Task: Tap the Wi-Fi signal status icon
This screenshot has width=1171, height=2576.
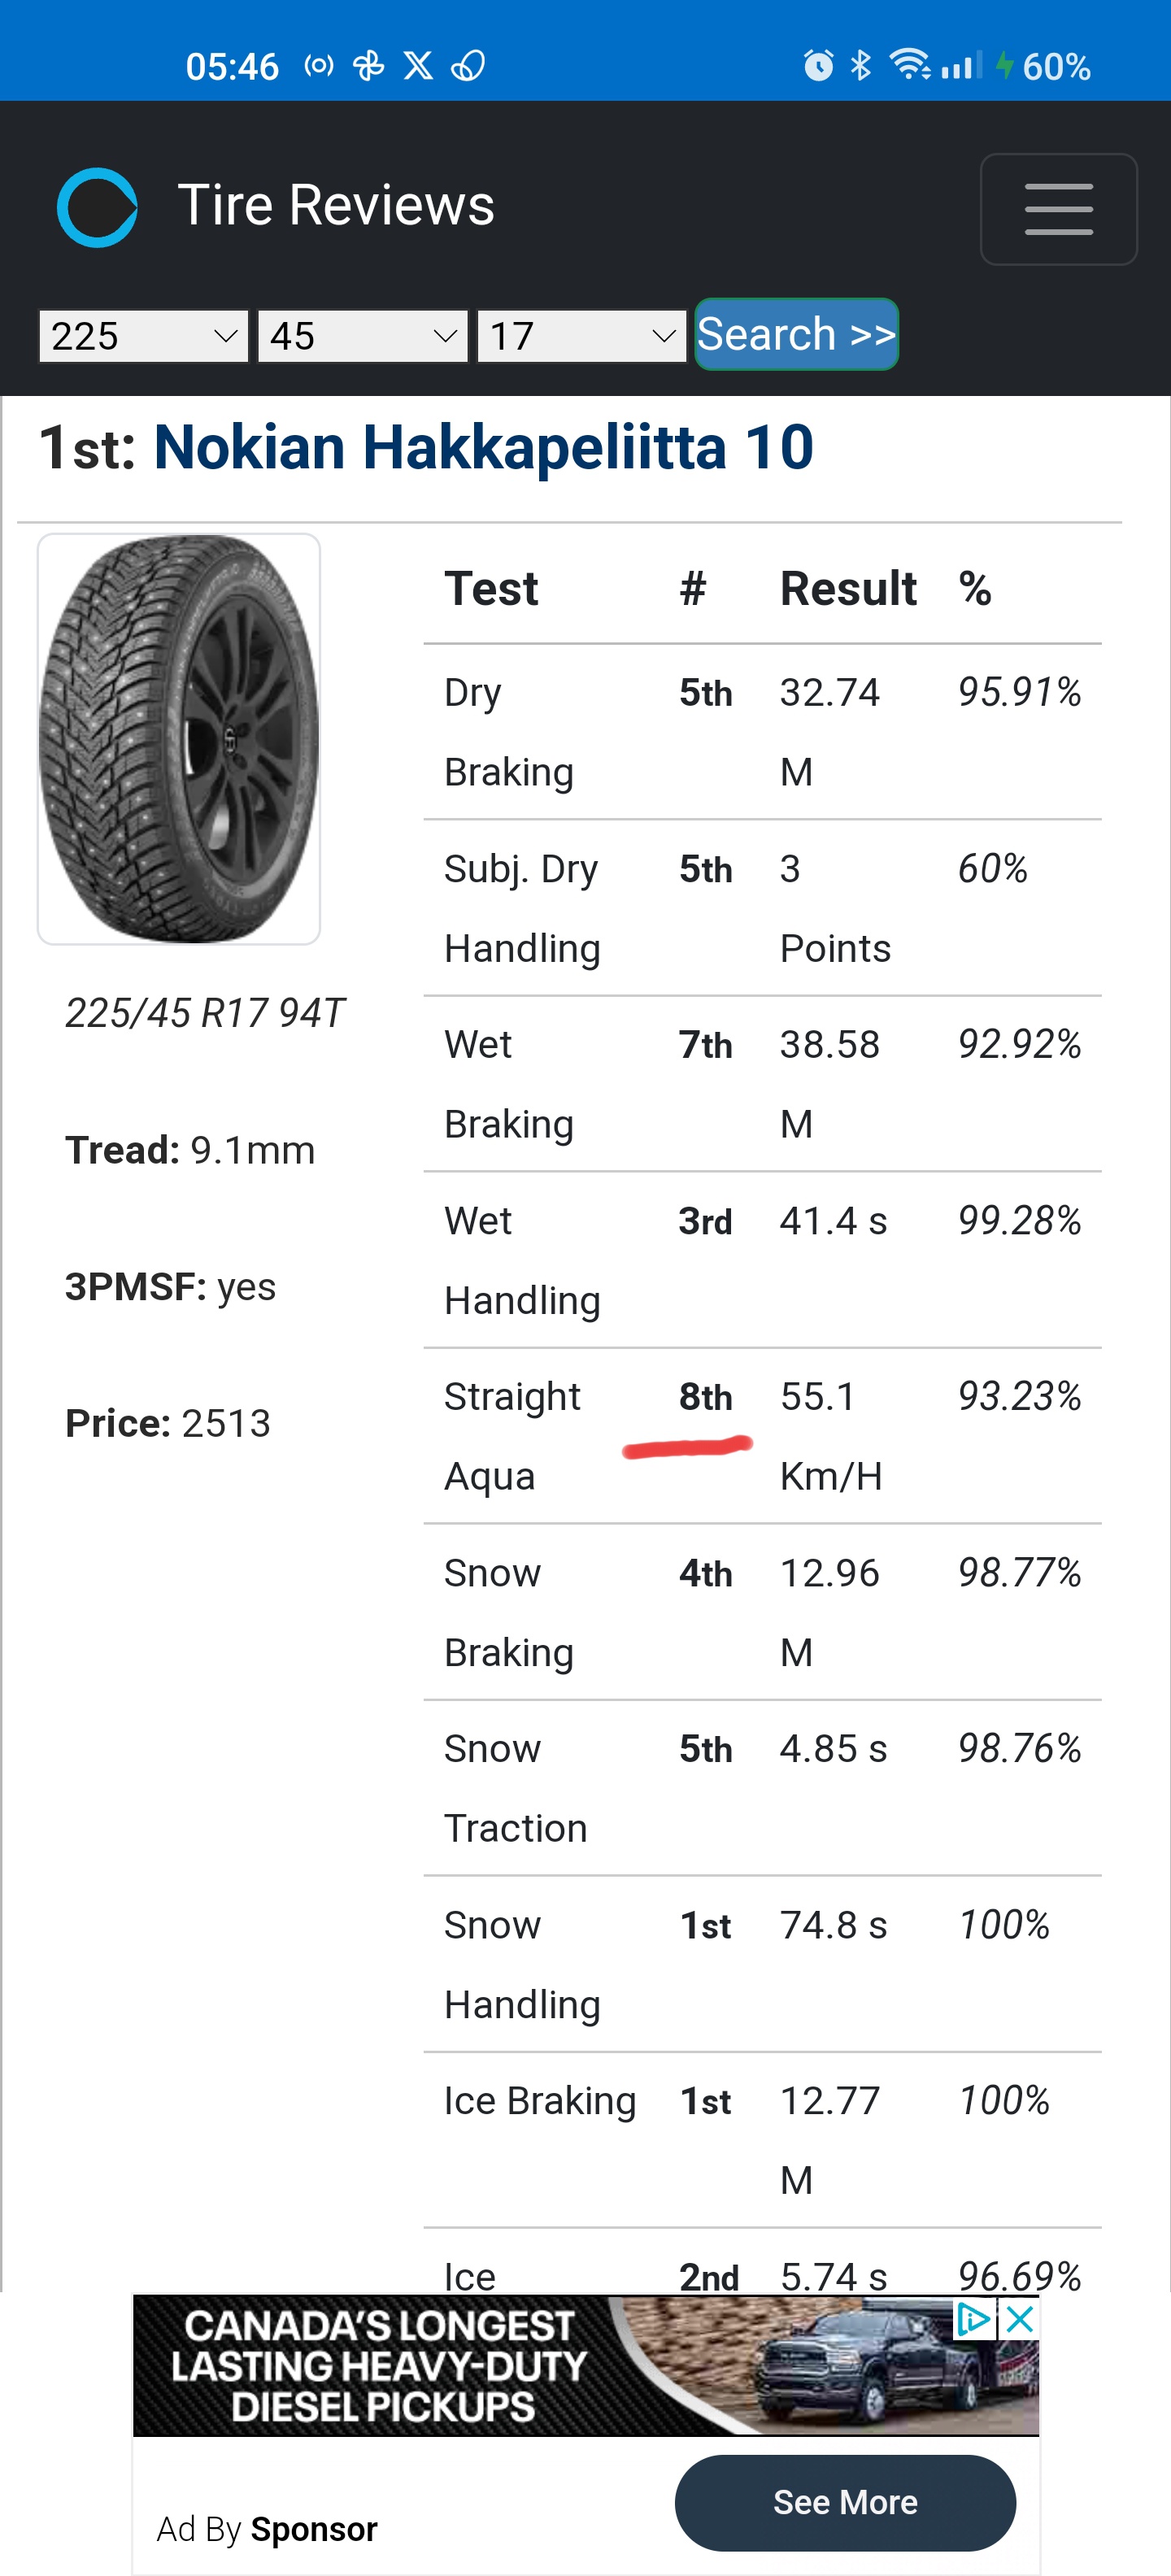Action: click(910, 66)
